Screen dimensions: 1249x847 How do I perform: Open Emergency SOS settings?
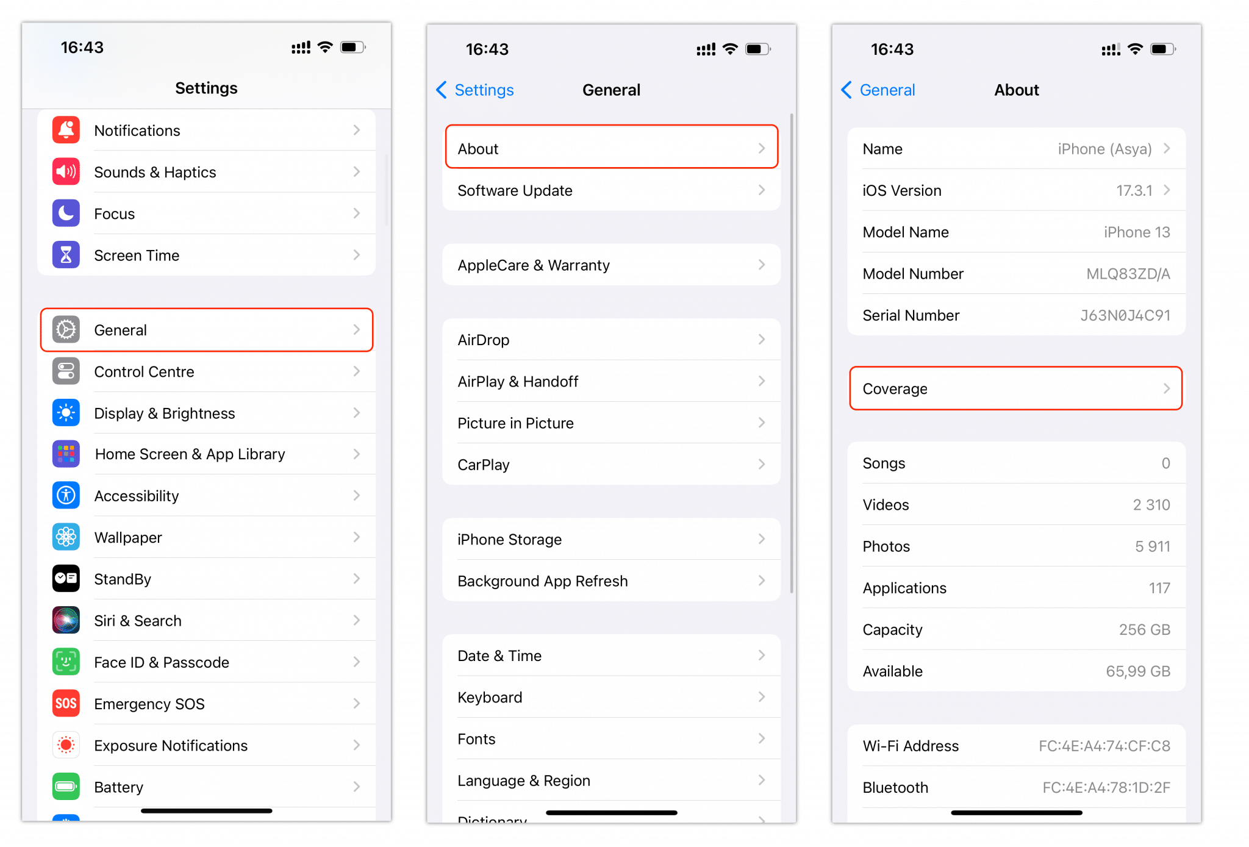[x=208, y=704]
